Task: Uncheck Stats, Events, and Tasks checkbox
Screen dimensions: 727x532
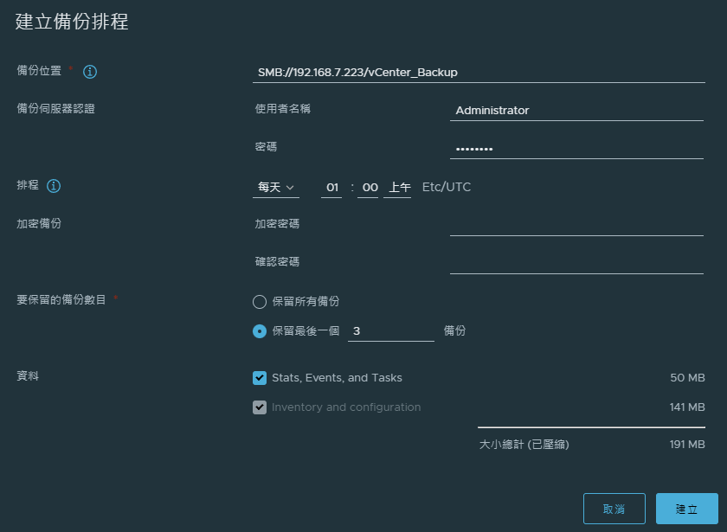Action: (260, 378)
